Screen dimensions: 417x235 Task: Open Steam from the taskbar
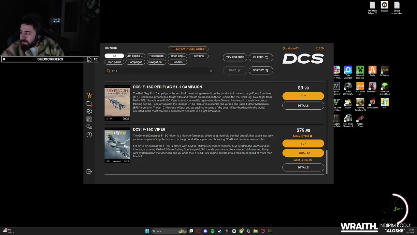coord(220,231)
